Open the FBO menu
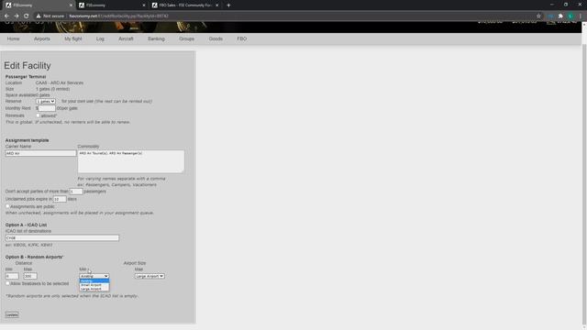Viewport: 587px width, 330px height. coord(241,38)
